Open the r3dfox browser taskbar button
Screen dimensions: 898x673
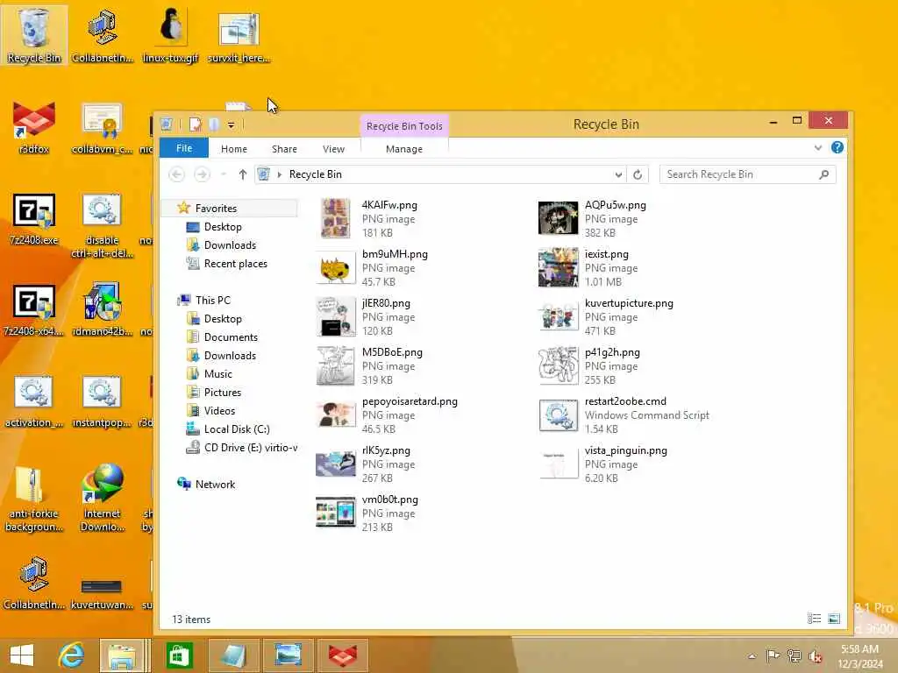coord(343,655)
